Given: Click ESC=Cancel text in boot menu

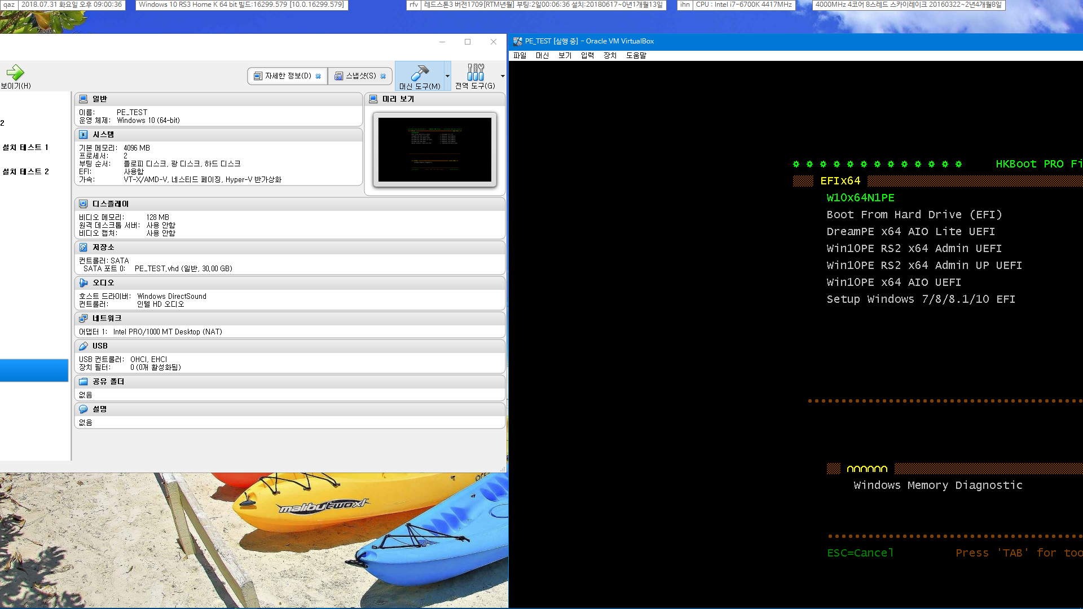Looking at the screenshot, I should (x=860, y=553).
